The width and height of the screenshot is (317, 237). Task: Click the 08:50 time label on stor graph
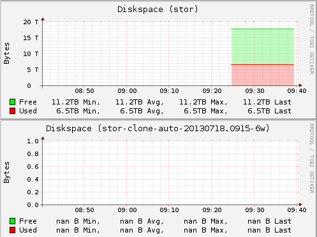click(84, 91)
